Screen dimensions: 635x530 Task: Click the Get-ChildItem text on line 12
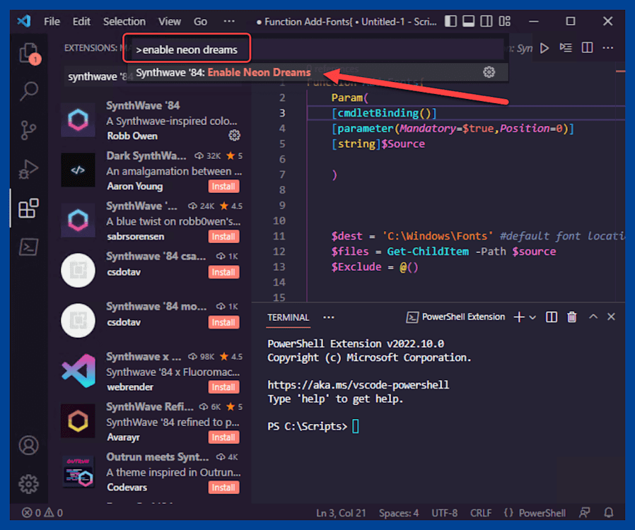(x=428, y=252)
